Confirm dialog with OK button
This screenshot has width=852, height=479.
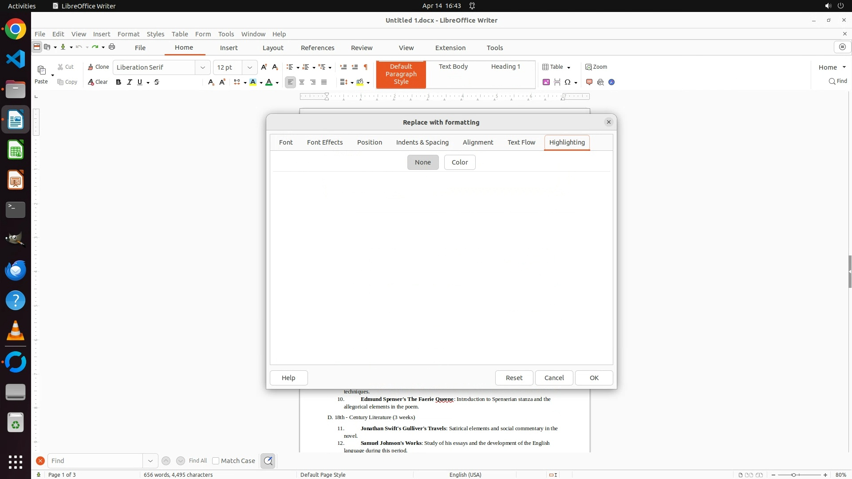(594, 378)
